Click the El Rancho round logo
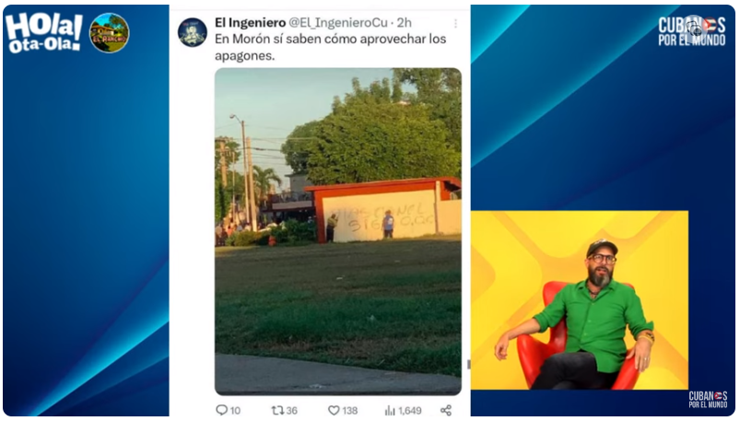Image resolution: width=740 pixels, height=421 pixels. (109, 32)
